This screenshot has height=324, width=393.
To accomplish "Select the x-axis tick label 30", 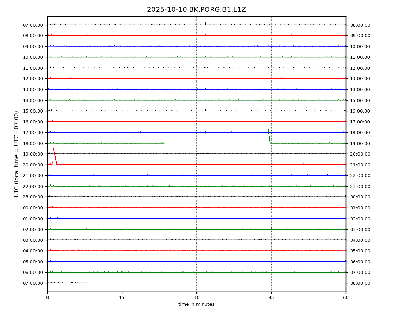I will (x=196, y=298).
